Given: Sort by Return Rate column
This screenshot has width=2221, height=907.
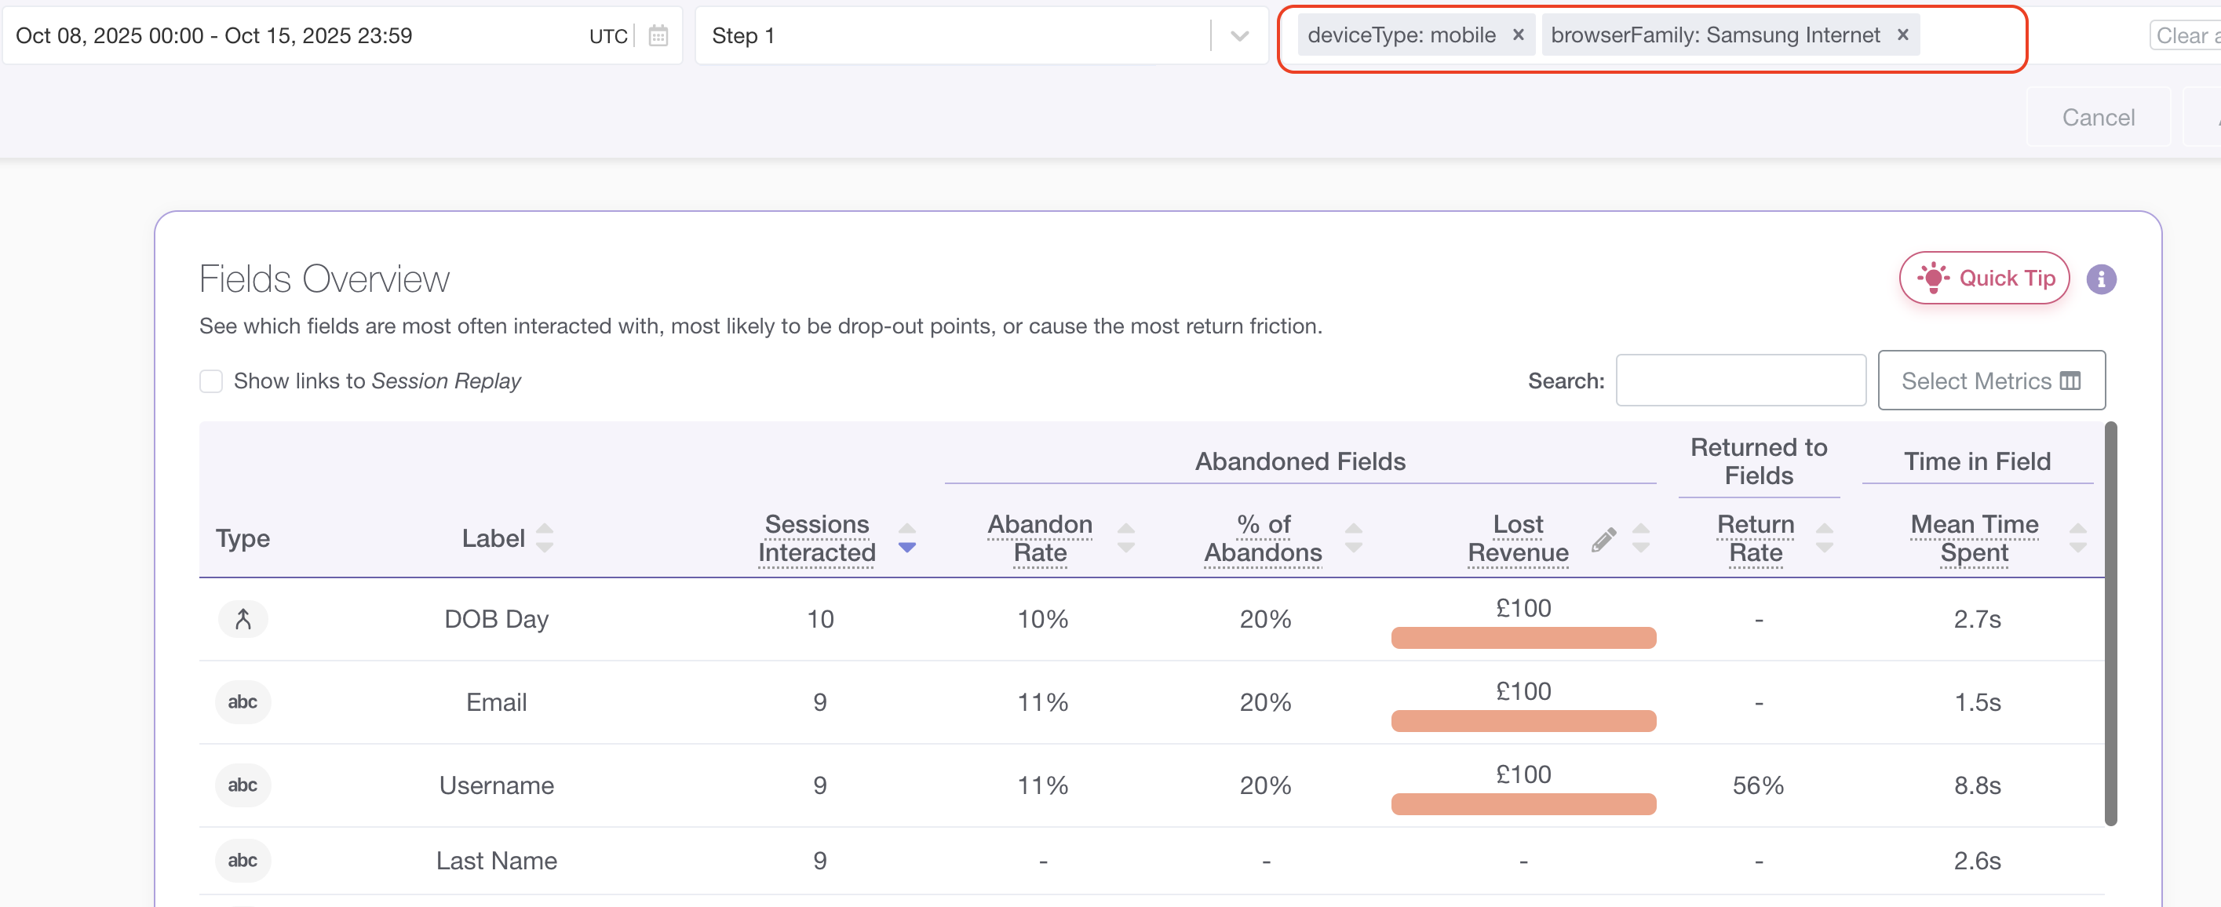Looking at the screenshot, I should (x=1824, y=538).
